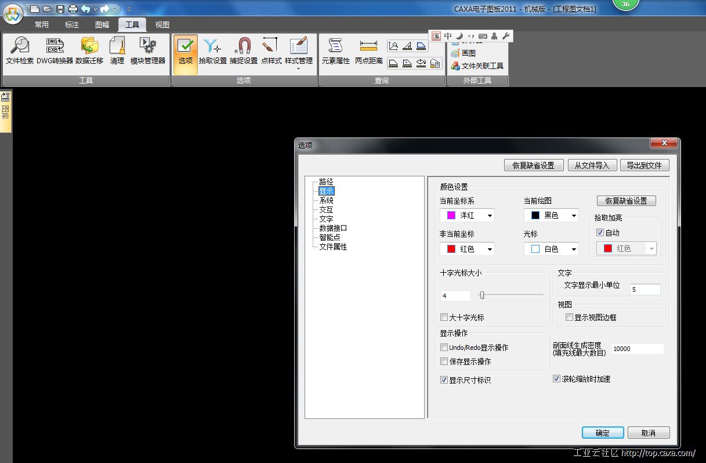Open the 文件检索 file search tool
Viewport: 706px width, 463px height.
point(20,50)
